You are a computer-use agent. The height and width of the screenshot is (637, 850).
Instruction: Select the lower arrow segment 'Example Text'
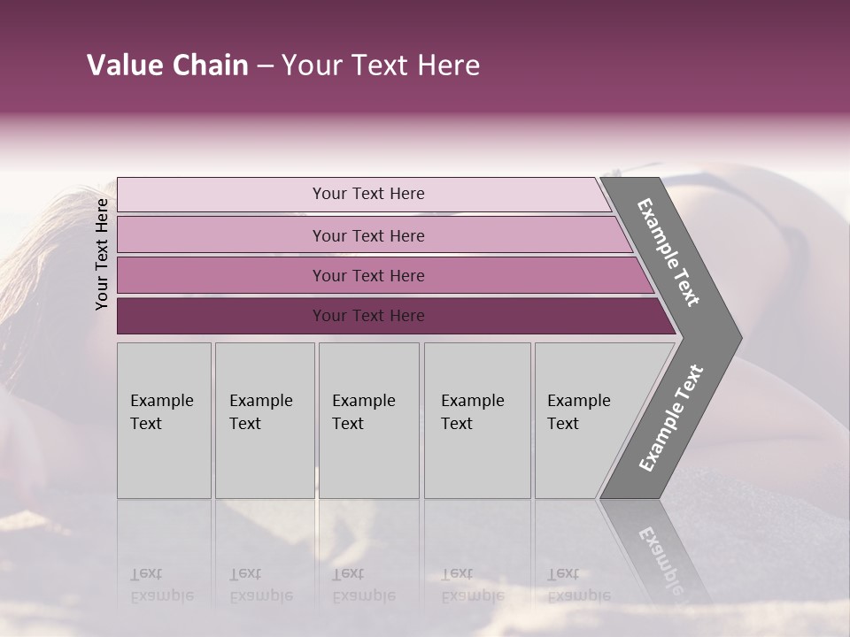coord(671,418)
